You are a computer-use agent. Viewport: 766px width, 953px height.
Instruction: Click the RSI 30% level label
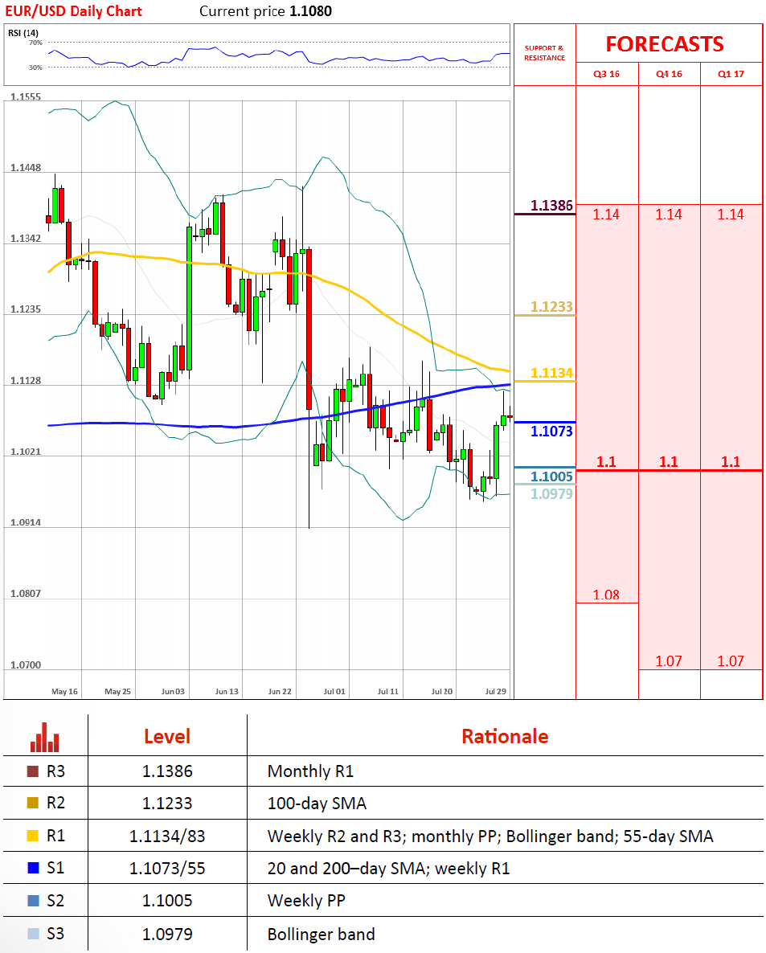(x=35, y=67)
